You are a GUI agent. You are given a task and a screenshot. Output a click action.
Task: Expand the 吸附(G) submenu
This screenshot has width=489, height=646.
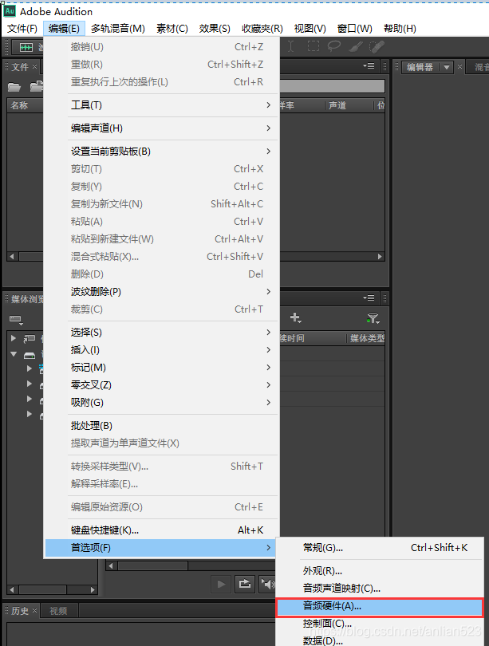tap(162, 403)
